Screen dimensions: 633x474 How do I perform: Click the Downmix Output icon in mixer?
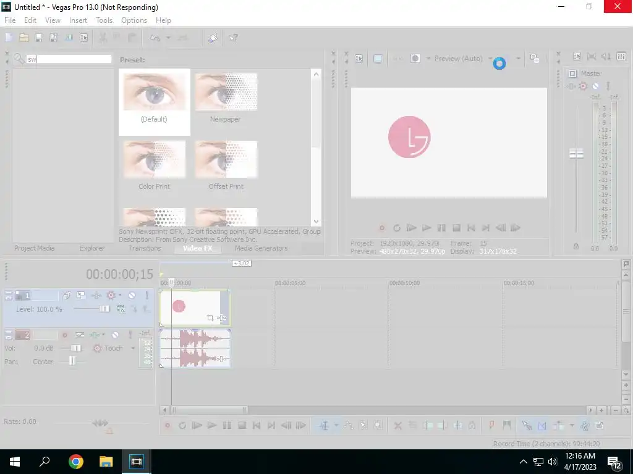592,57
